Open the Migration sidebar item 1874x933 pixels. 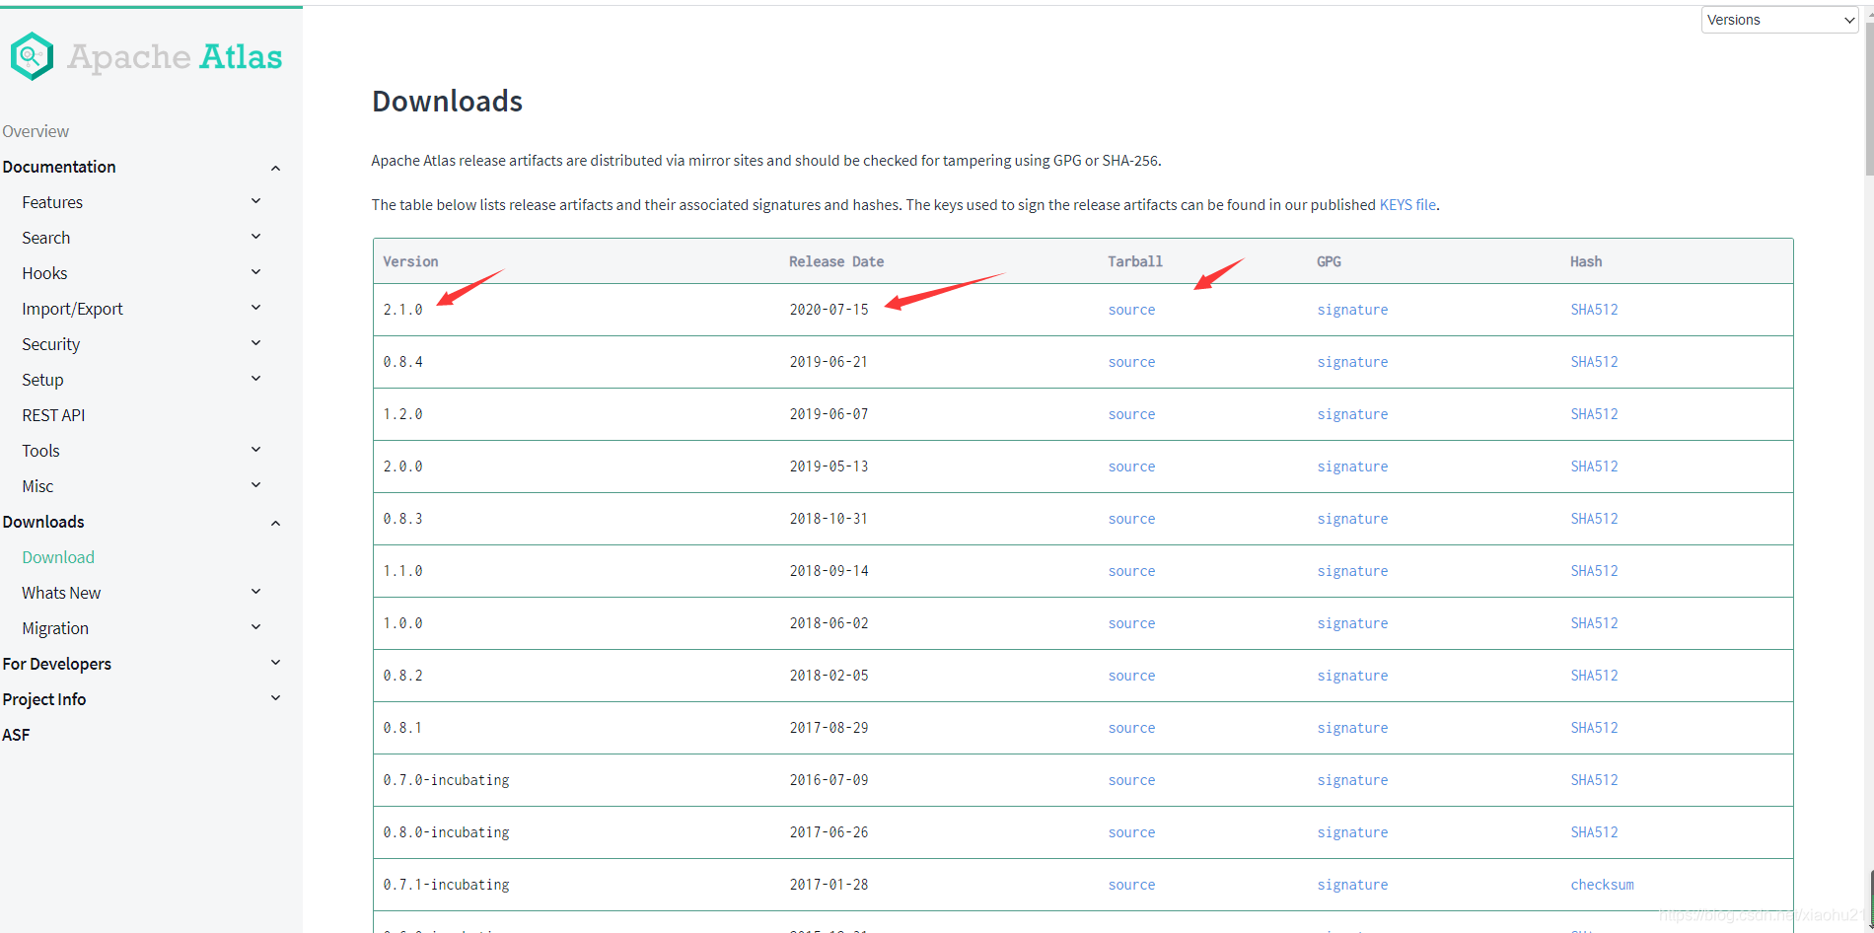coord(55,628)
